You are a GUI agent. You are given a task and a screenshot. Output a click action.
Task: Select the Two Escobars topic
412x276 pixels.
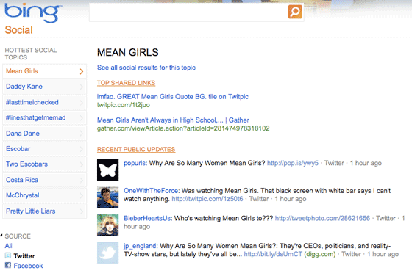44,164
